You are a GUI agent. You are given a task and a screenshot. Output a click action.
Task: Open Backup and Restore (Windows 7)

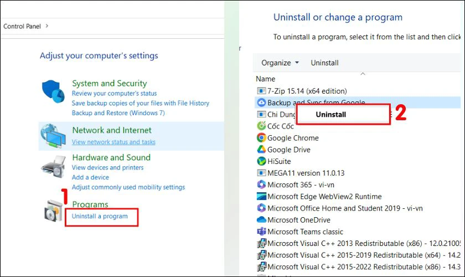click(118, 113)
